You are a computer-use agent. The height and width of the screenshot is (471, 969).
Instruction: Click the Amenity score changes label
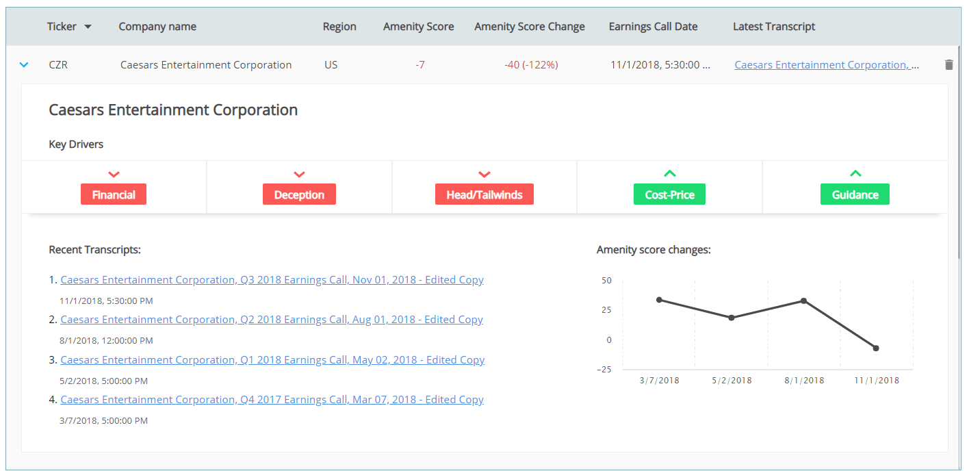coord(654,250)
